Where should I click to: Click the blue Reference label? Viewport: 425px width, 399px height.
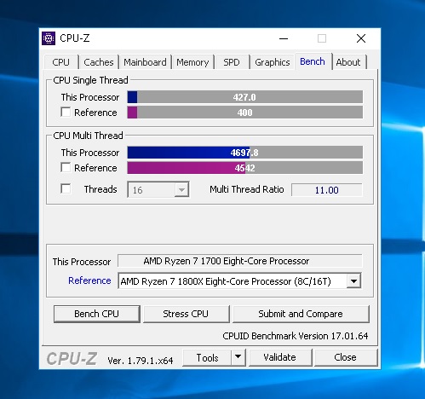[89, 280]
